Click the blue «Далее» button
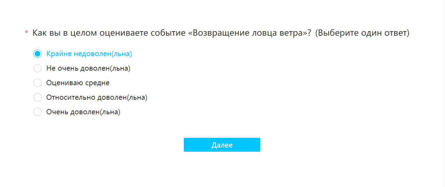Screen dimensions: 445x187 (x=222, y=145)
